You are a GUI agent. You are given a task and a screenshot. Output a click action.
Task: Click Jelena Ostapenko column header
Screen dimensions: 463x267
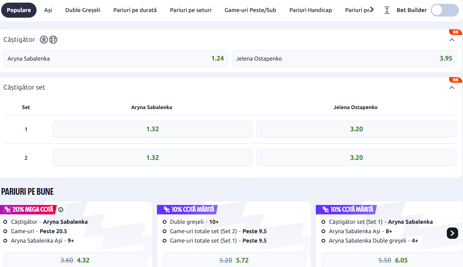tap(356, 107)
